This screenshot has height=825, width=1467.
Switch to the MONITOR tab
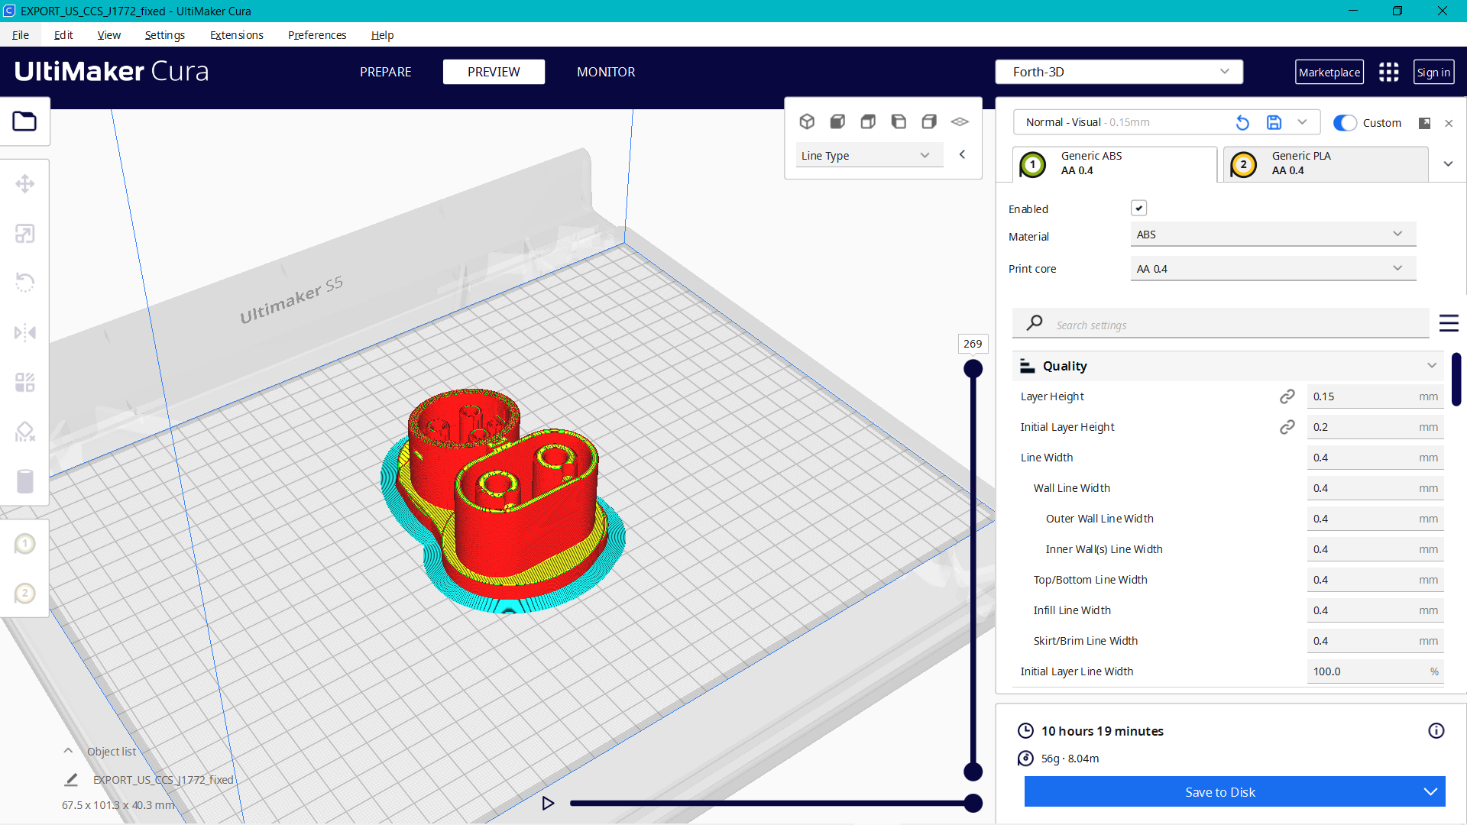point(606,72)
